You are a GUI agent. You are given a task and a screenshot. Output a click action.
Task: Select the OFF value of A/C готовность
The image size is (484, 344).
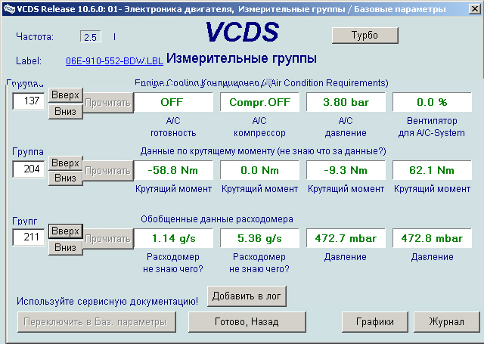pyautogui.click(x=173, y=102)
